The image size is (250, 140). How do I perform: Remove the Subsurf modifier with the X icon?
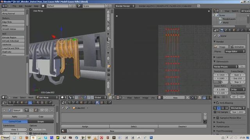[x=52, y=110]
